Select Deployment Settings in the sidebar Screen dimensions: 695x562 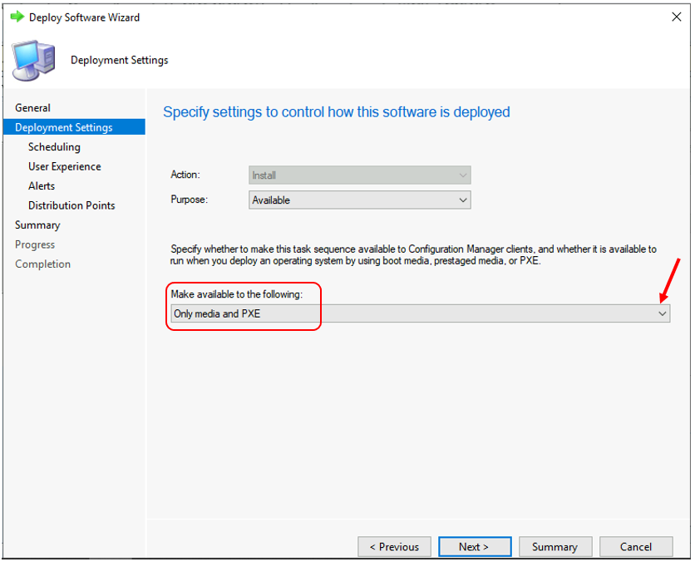pyautogui.click(x=64, y=127)
